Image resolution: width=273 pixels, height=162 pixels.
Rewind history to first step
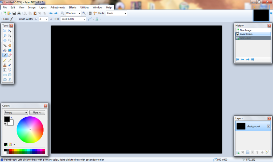[238, 59]
